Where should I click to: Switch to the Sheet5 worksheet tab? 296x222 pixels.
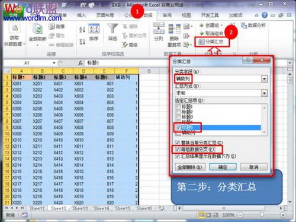pos(123,208)
